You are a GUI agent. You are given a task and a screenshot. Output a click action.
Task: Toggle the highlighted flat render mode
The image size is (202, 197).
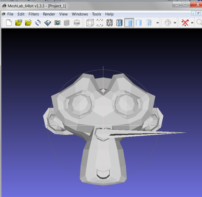(x=129, y=23)
